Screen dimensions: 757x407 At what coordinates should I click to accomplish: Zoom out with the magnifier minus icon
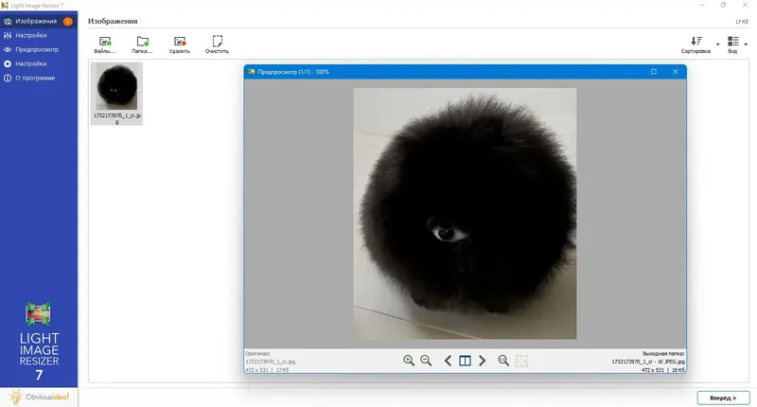coord(426,361)
